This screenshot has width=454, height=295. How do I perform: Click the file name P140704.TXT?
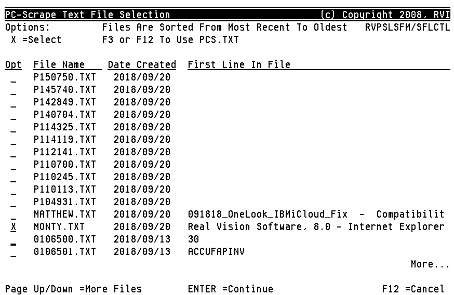tap(65, 115)
